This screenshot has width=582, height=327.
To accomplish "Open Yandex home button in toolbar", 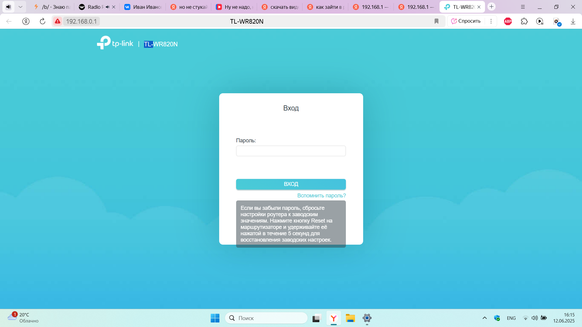I will [x=26, y=21].
